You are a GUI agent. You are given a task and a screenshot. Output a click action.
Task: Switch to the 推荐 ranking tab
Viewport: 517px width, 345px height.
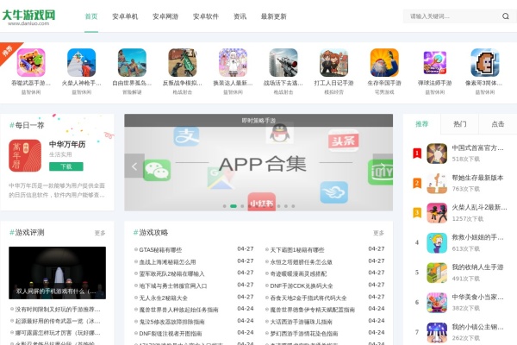click(421, 124)
